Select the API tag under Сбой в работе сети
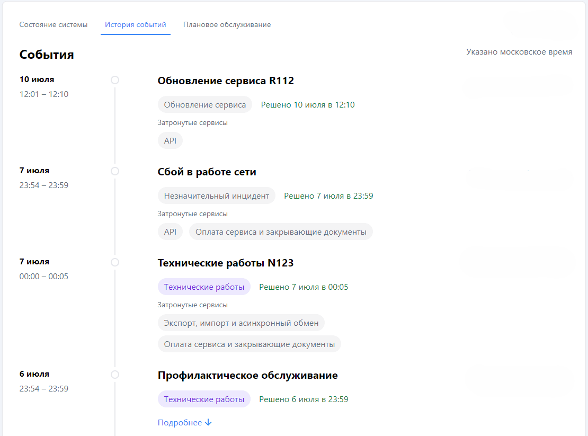Screen dimensions: 588x436 [x=170, y=232]
